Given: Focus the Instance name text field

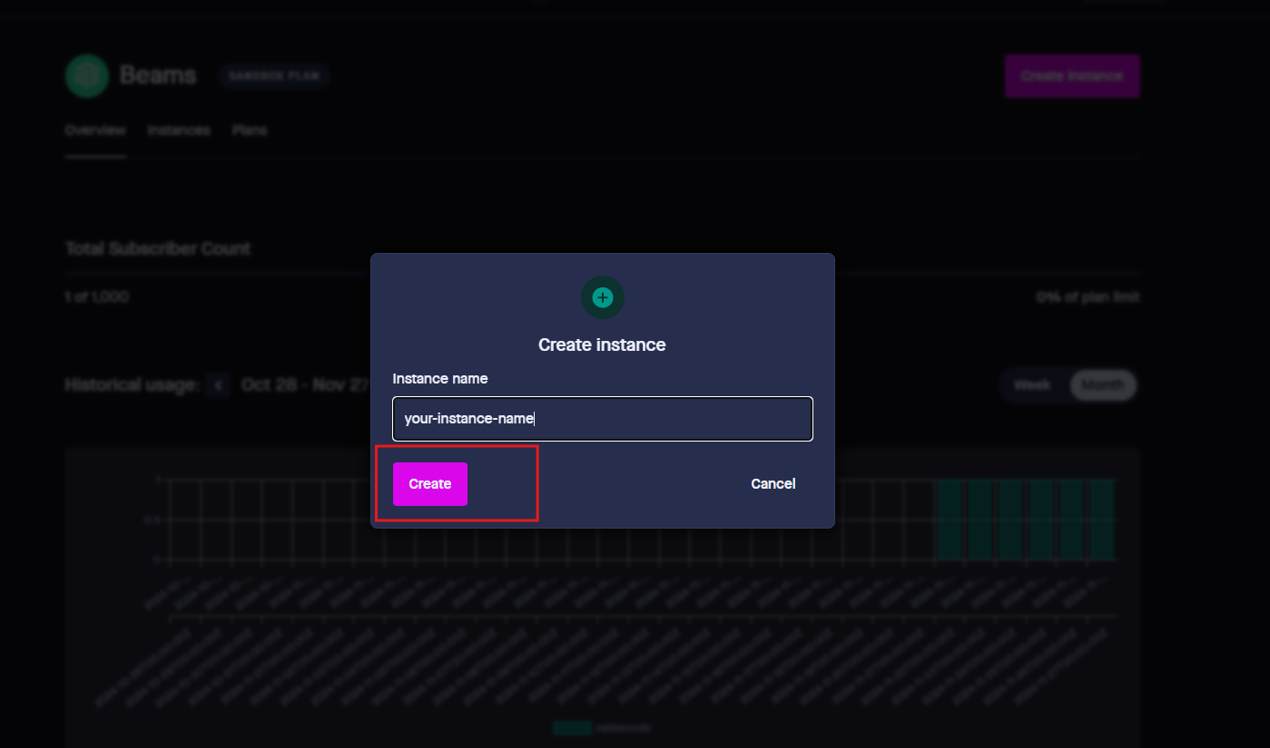Looking at the screenshot, I should click(602, 419).
